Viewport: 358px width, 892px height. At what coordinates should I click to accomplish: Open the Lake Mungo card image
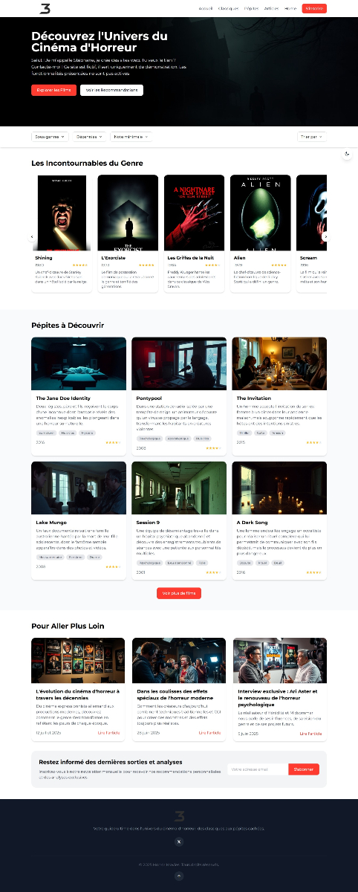pyautogui.click(x=79, y=488)
